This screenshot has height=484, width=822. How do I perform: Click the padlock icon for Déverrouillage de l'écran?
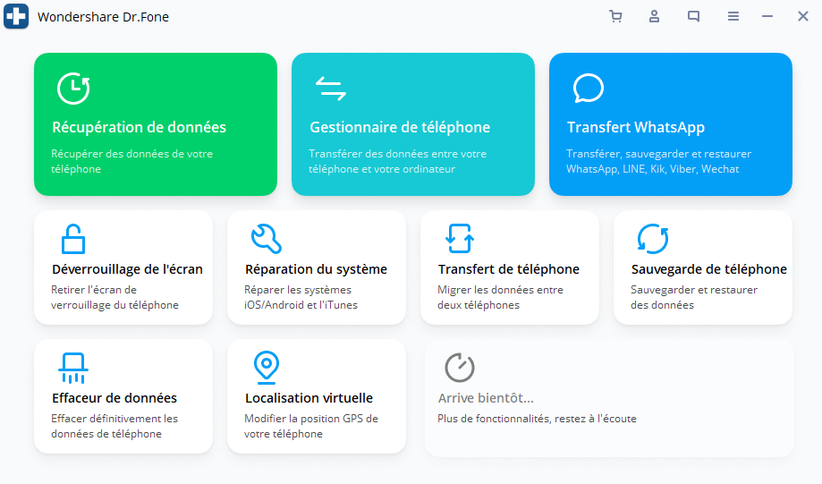click(x=72, y=239)
